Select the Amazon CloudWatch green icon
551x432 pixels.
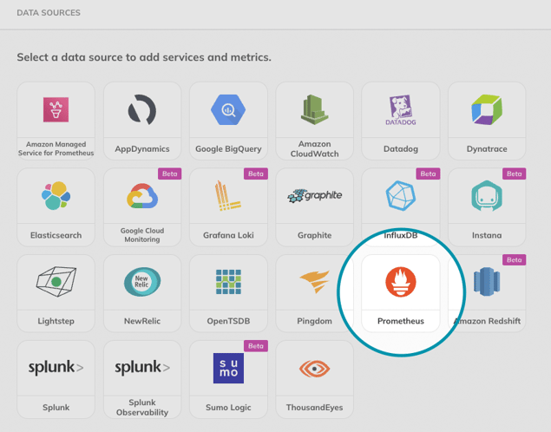click(314, 109)
